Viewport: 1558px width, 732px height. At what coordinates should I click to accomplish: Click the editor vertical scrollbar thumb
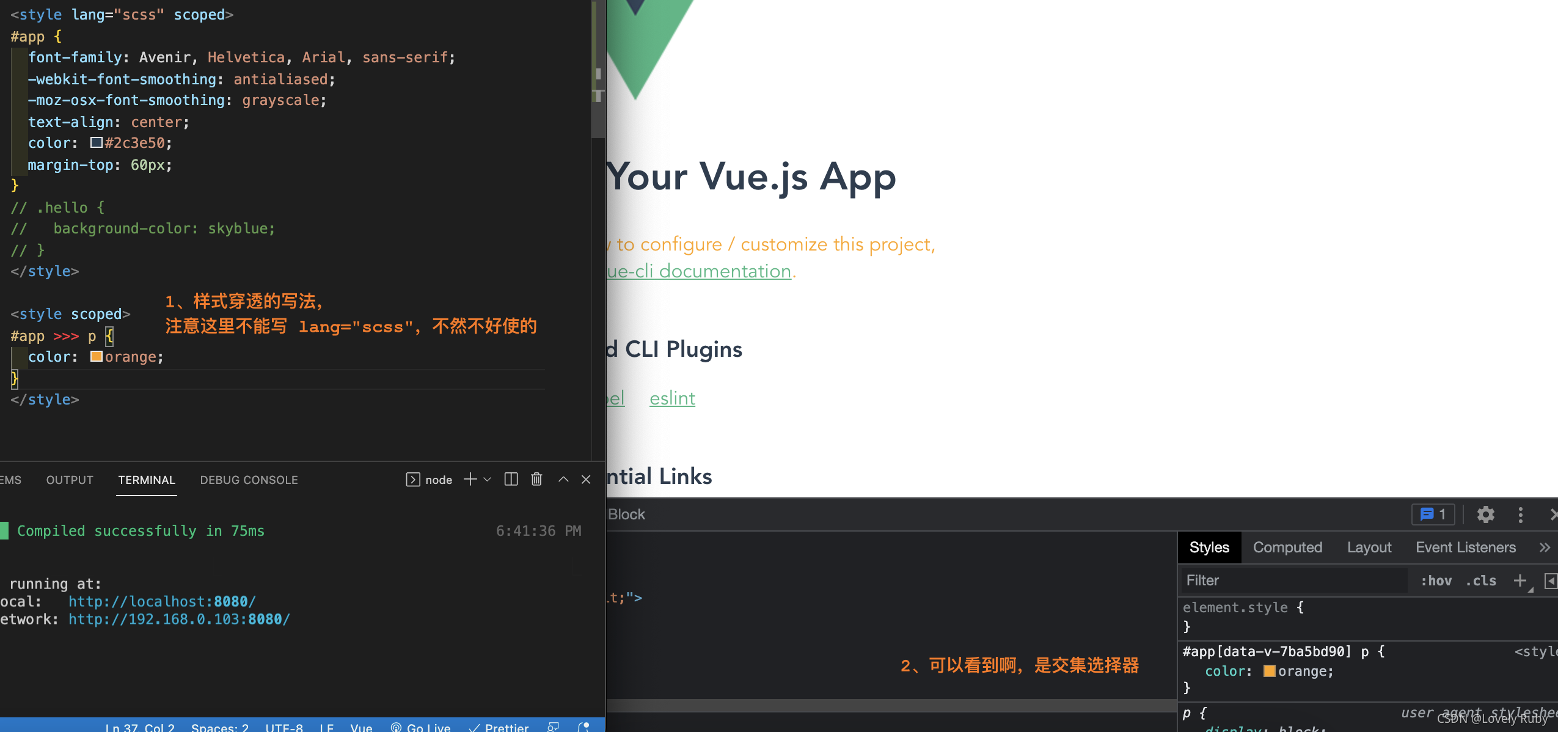pos(598,69)
